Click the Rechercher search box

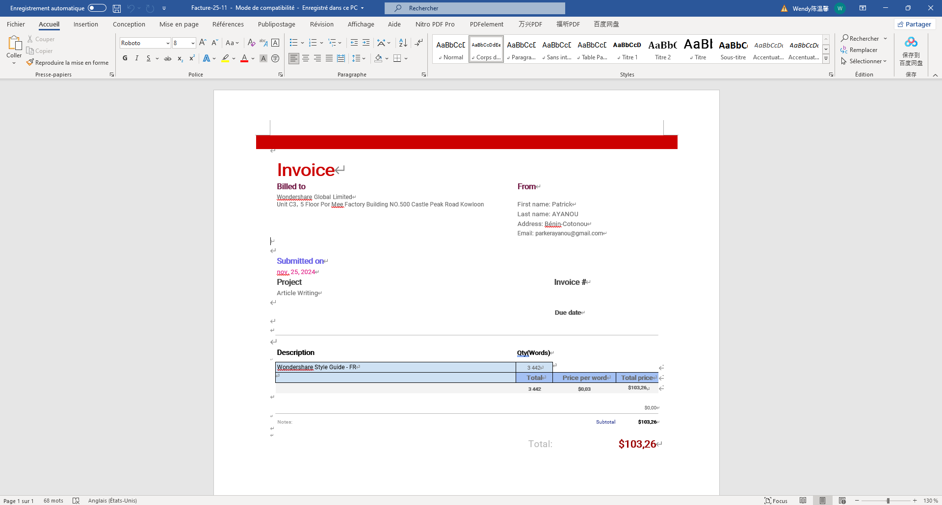[475, 8]
